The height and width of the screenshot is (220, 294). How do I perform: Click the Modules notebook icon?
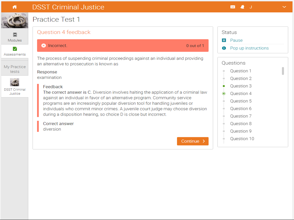[x=15, y=35]
